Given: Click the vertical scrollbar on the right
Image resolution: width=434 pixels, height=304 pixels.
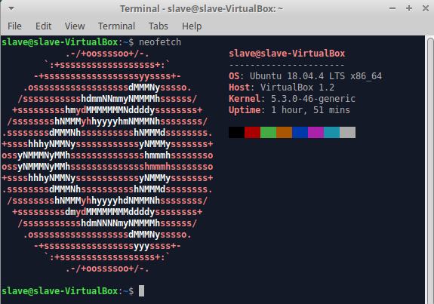Looking at the screenshot, I should (430, 170).
